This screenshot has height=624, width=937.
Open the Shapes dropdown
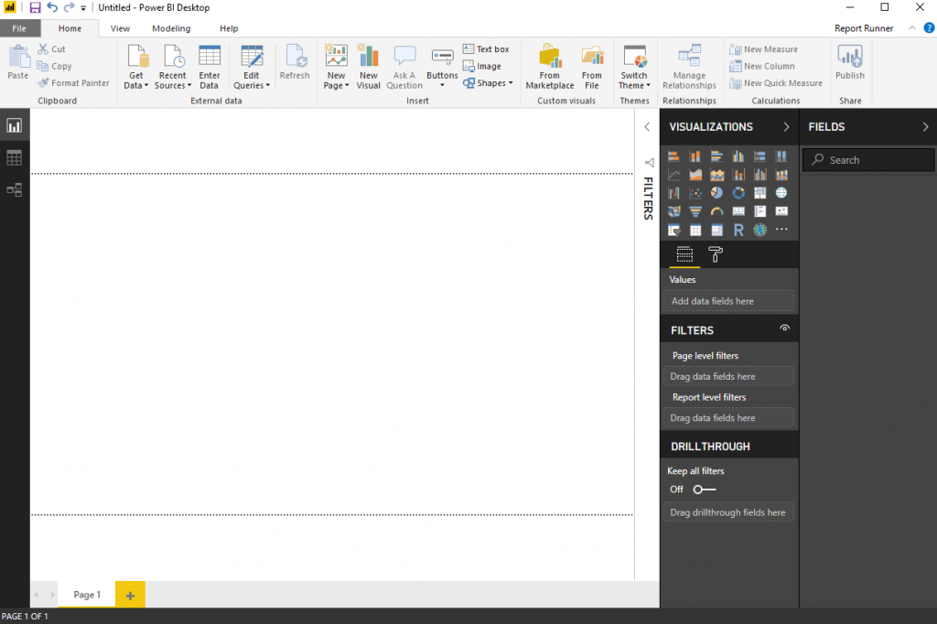[488, 83]
